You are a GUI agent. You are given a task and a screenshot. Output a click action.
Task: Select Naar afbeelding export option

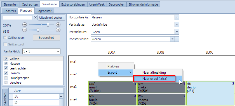click(x=157, y=73)
